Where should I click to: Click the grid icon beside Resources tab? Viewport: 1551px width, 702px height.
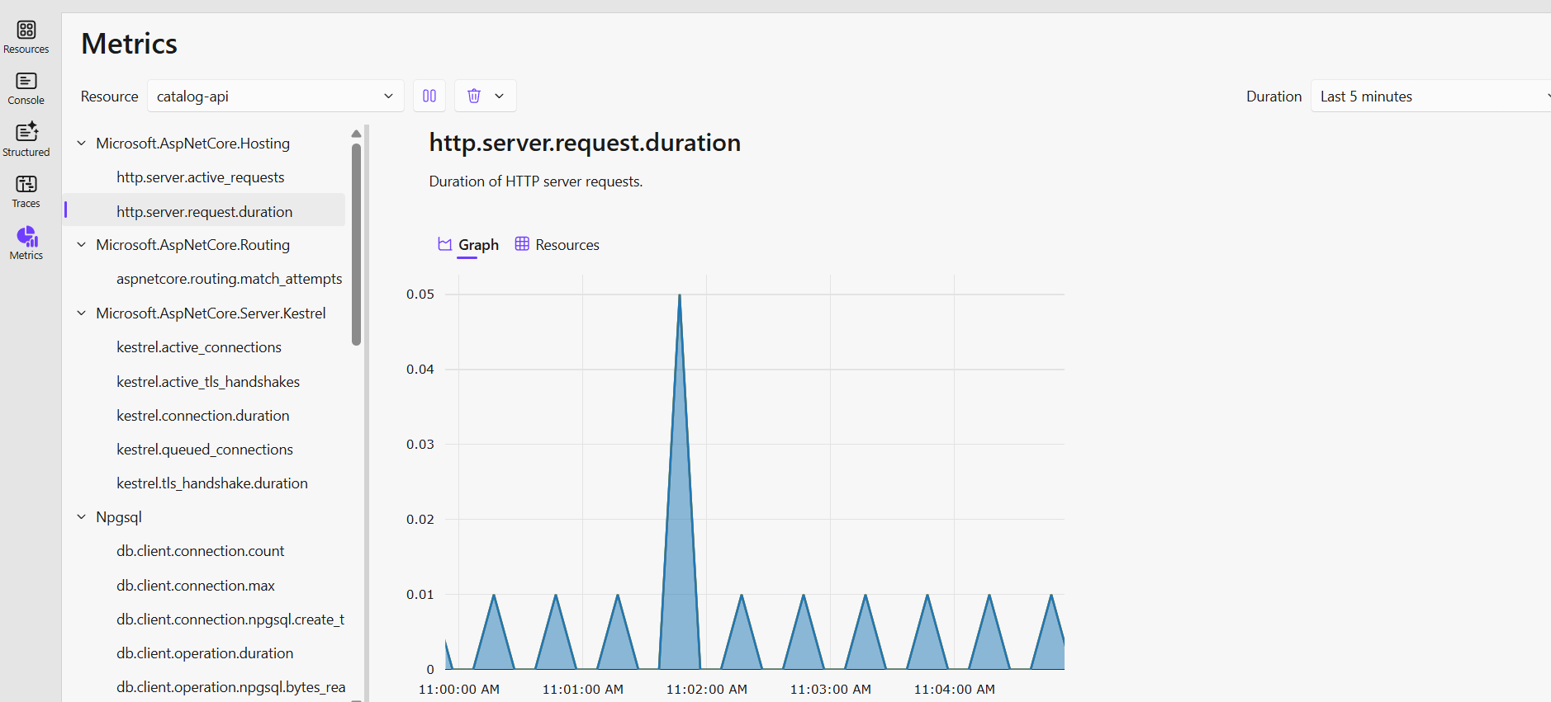(x=522, y=244)
